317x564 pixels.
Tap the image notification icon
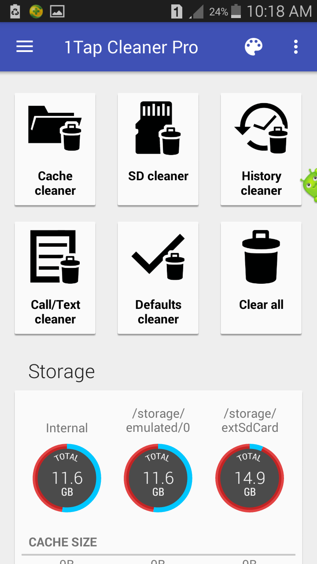(57, 11)
